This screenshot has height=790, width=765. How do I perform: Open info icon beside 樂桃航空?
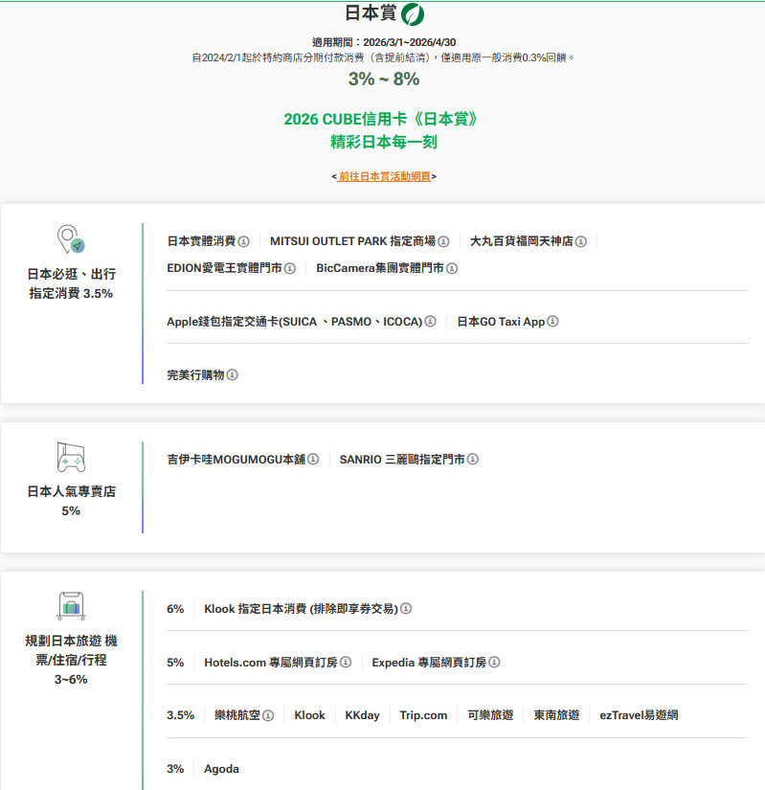point(268,716)
